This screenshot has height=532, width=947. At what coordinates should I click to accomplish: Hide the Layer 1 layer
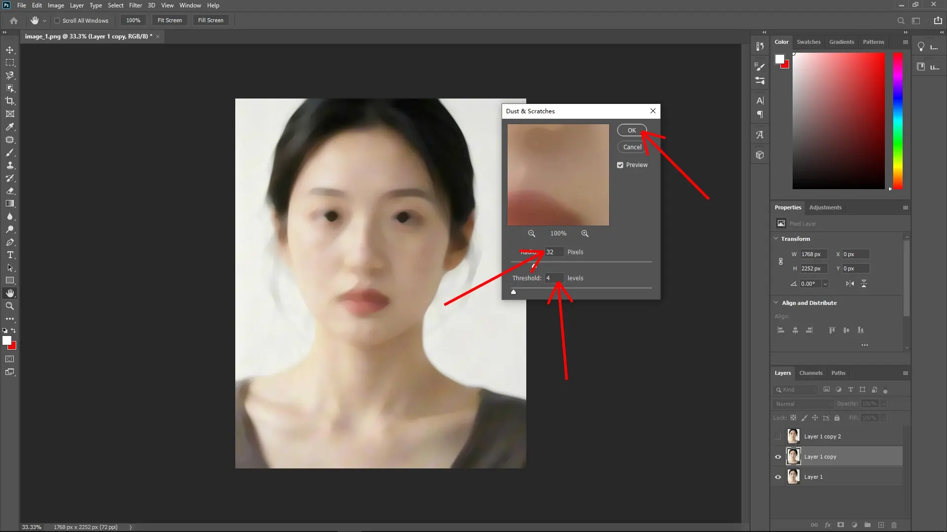pyautogui.click(x=777, y=476)
